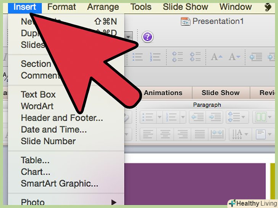Align text right in Paragraph group
The width and height of the screenshot is (278, 208).
click(x=183, y=134)
